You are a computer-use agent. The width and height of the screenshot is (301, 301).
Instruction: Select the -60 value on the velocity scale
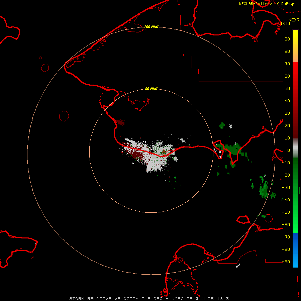click(286, 225)
